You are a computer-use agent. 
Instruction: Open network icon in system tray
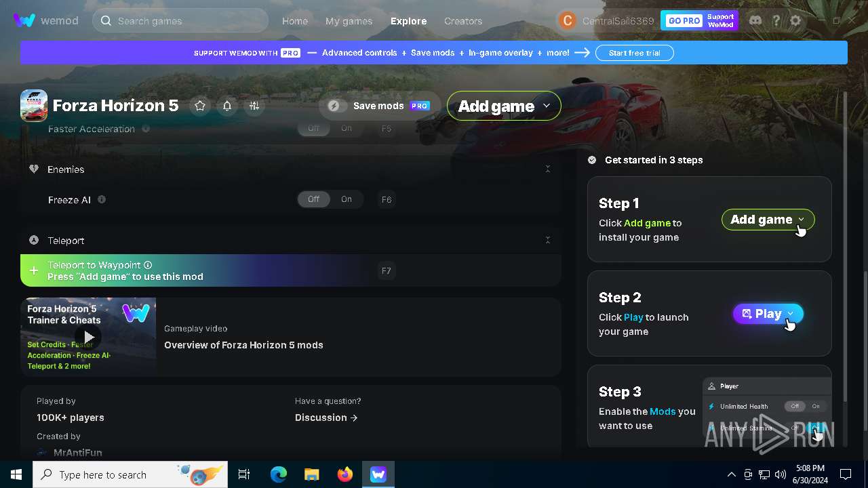(764, 474)
